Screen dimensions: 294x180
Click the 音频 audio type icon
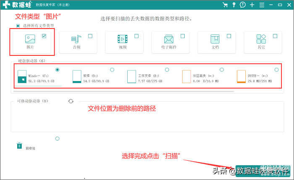76,39
